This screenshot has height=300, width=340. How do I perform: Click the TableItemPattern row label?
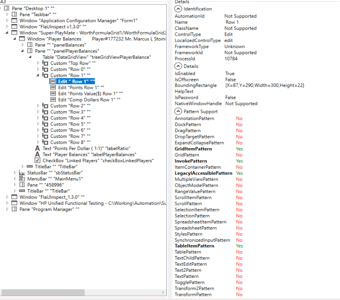(194, 246)
